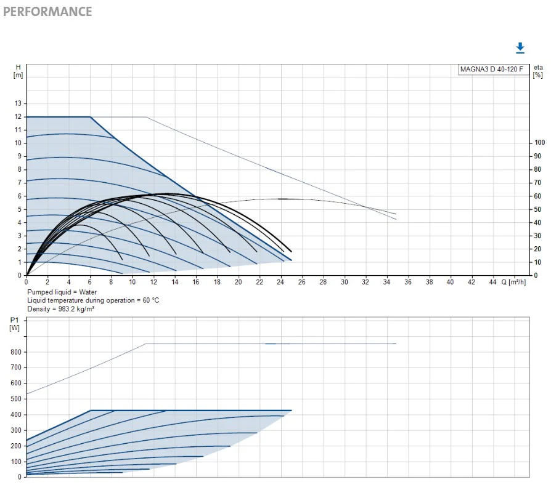Click the 400 value on P1 axis
Screen dimensions: 551x498
(16, 414)
